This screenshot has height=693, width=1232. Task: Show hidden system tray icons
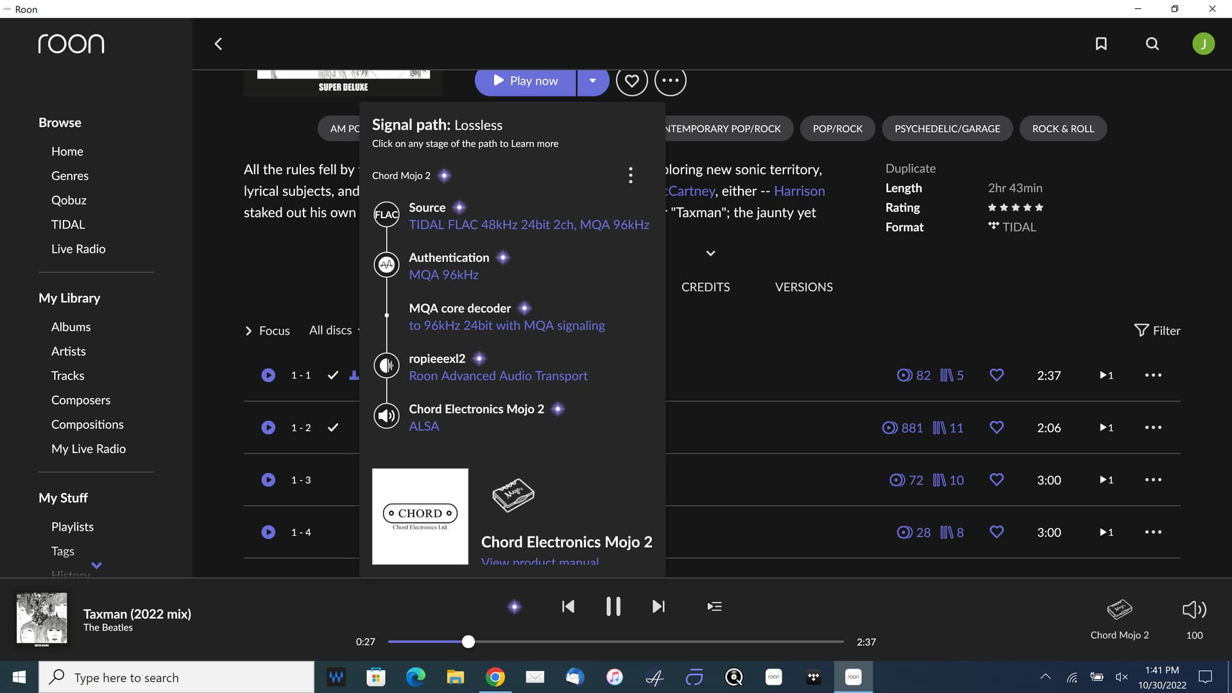click(1045, 676)
